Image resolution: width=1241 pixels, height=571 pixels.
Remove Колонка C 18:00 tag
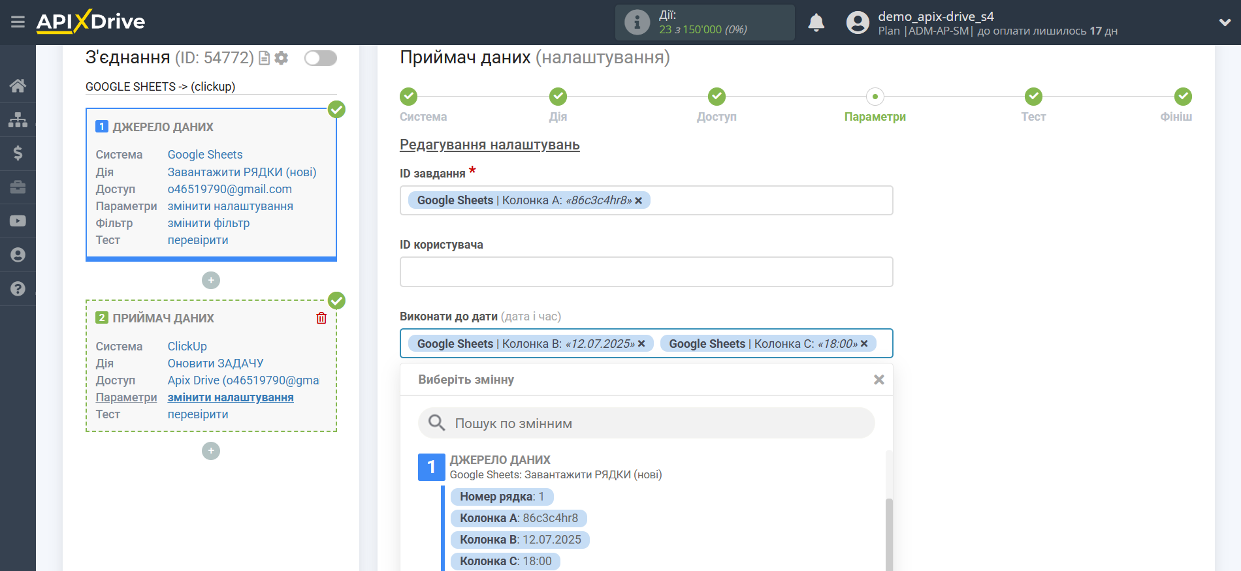(864, 344)
